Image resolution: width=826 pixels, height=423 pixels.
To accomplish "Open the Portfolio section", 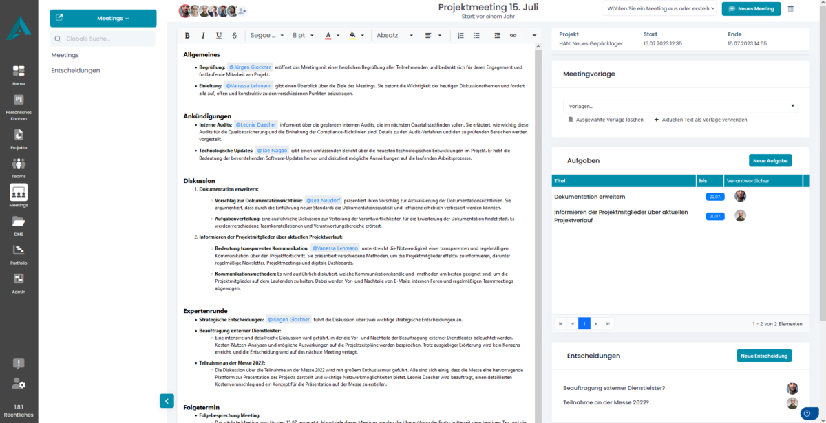I will click(19, 254).
